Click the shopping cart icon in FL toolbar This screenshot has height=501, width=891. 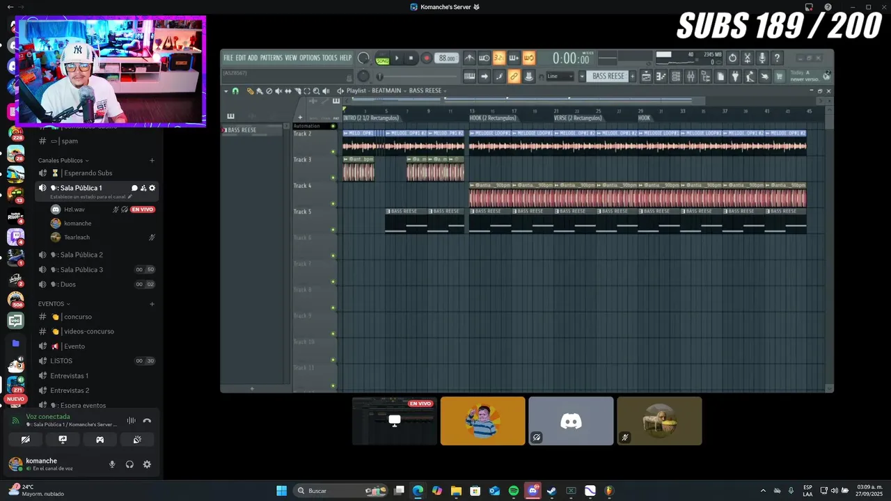(780, 77)
